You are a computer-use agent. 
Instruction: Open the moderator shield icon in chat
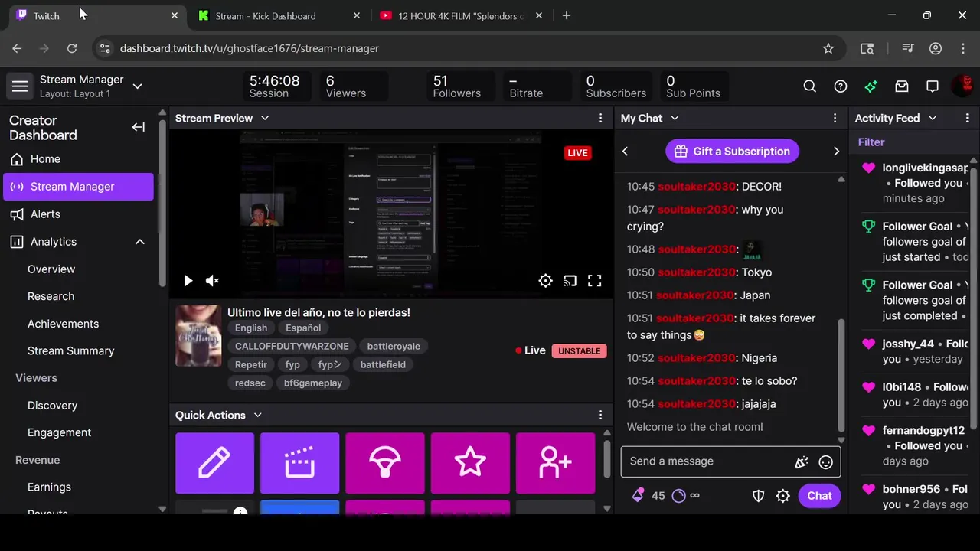[758, 496]
